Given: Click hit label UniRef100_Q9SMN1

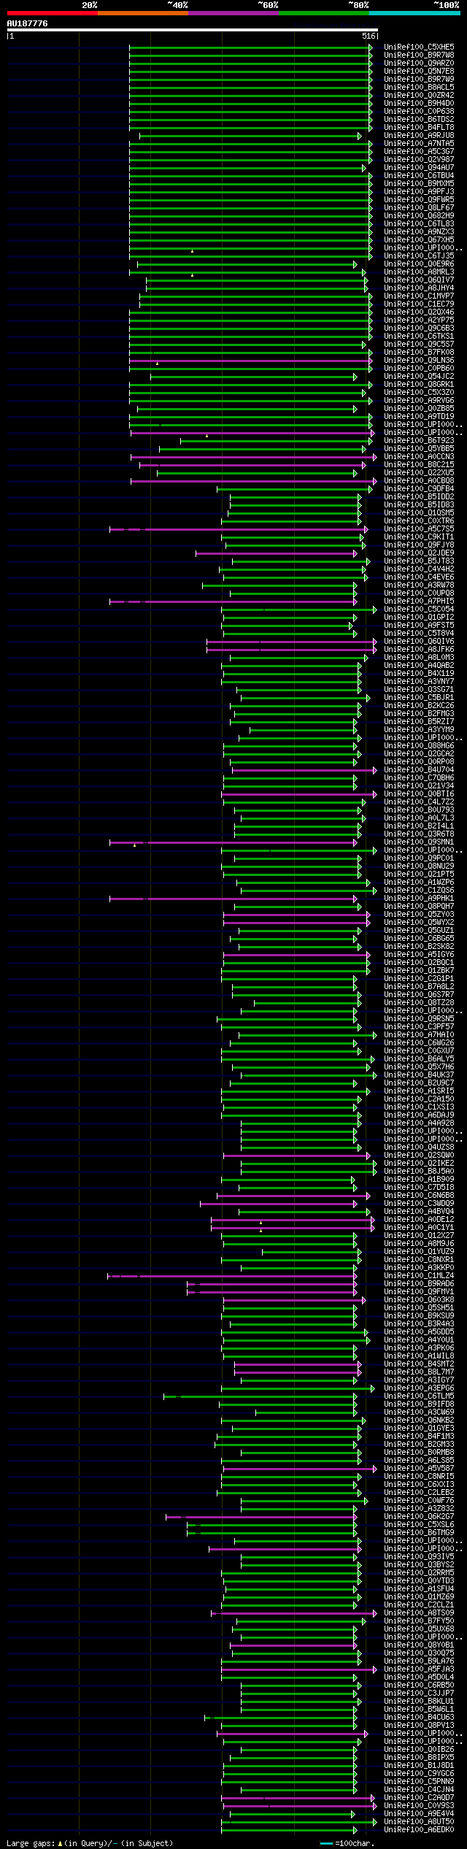Looking at the screenshot, I should point(419,842).
